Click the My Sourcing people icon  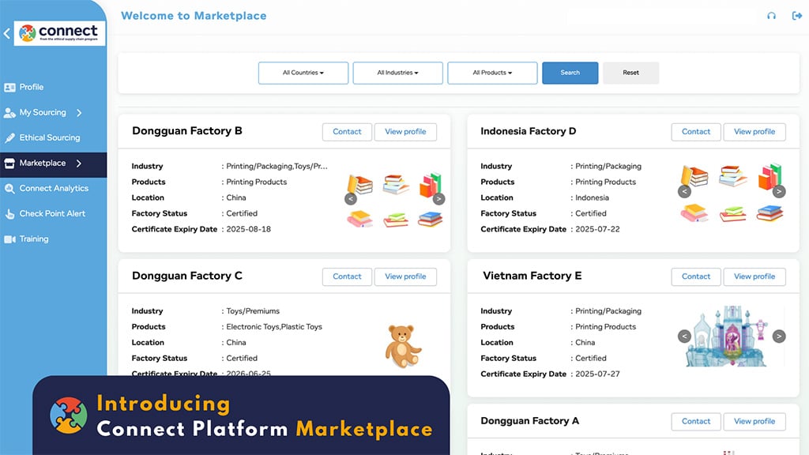point(9,112)
